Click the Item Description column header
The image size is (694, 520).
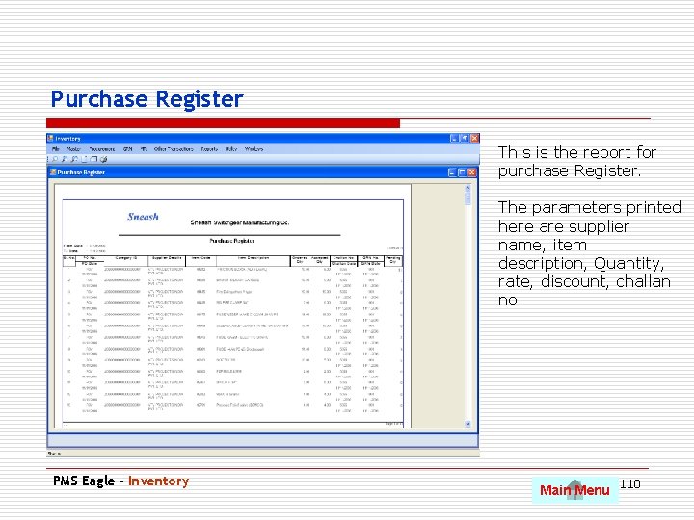coord(254,258)
